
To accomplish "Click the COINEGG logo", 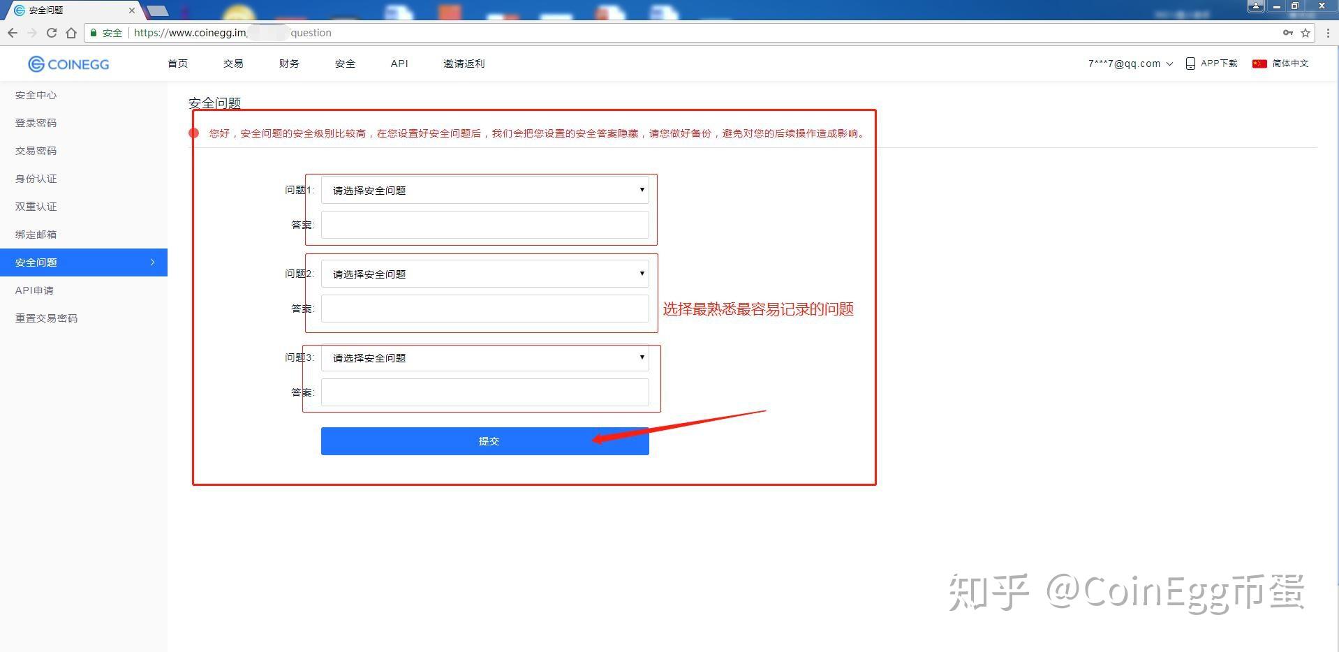I will pos(68,64).
